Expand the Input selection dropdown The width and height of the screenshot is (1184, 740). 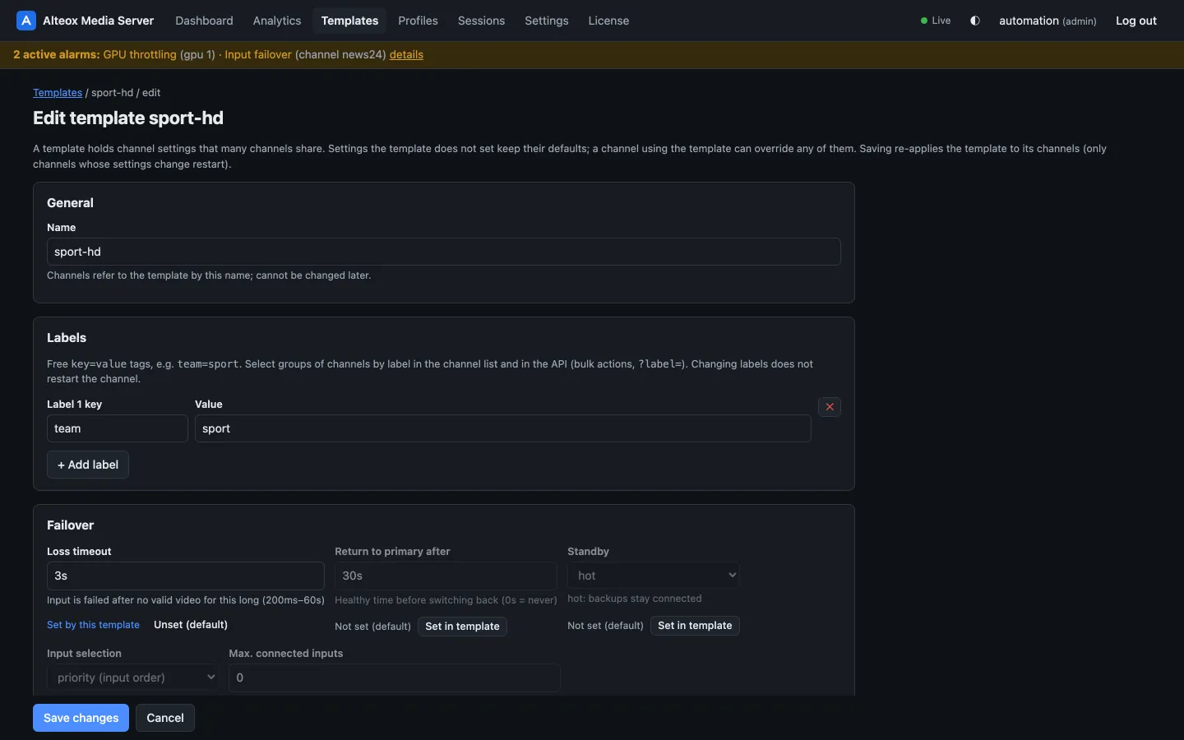coord(133,678)
